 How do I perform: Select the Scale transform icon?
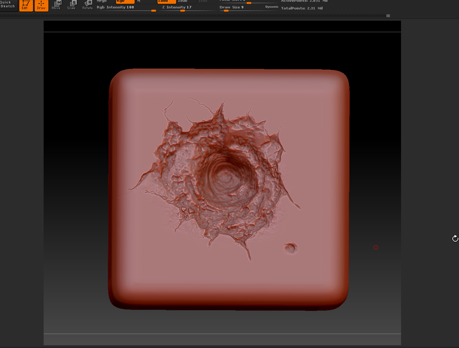click(72, 5)
